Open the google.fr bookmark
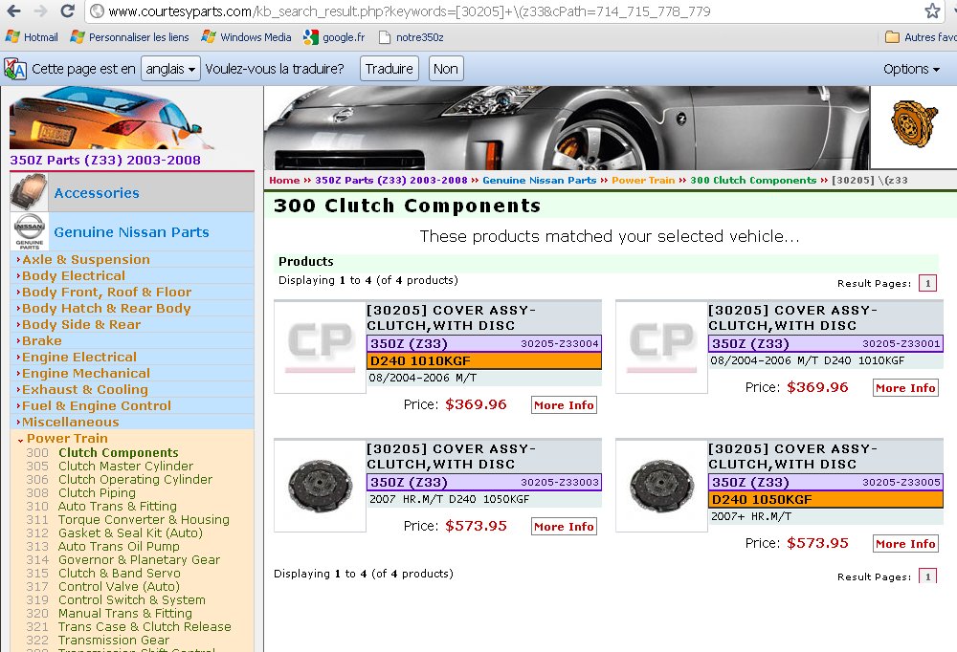This screenshot has height=652, width=957. point(334,37)
